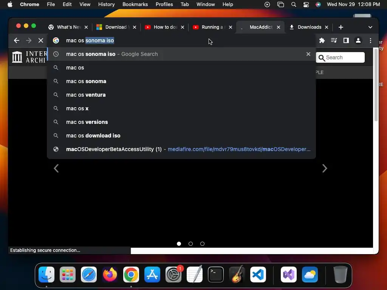Open Launchpad from the Dock

coord(68,275)
